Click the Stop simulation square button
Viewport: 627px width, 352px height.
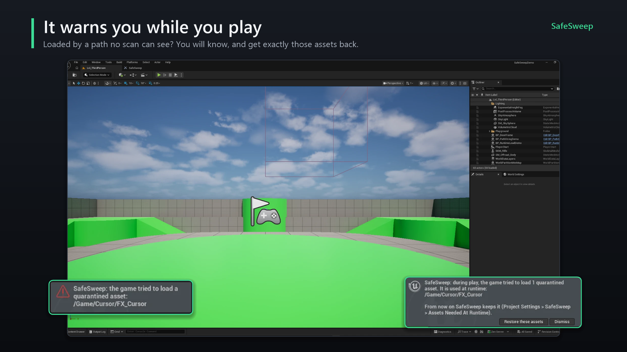pos(170,75)
